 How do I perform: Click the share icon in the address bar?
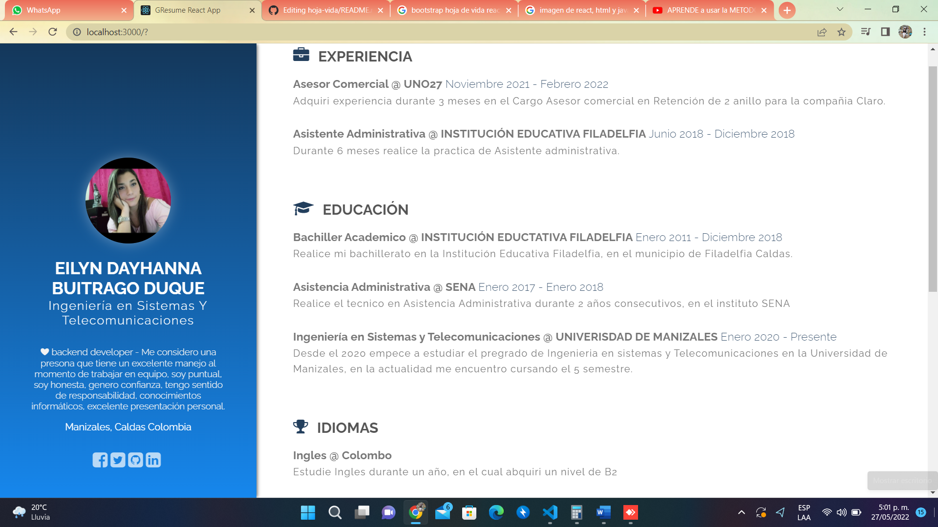(822, 32)
